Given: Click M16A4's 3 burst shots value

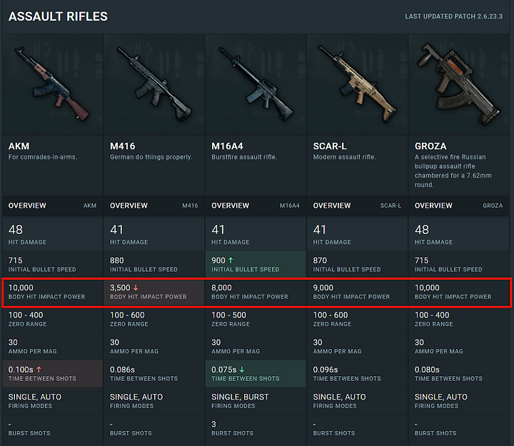Looking at the screenshot, I should pos(213,425).
